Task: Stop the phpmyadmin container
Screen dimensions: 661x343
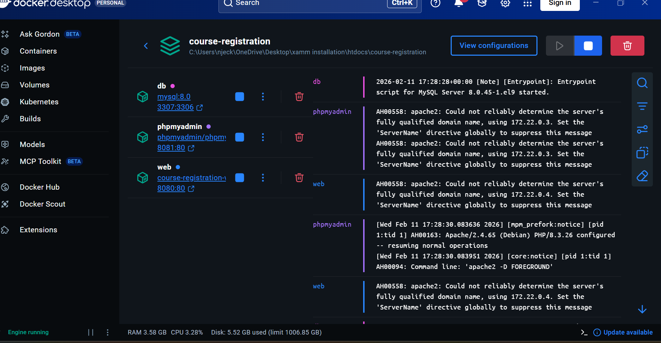Action: pos(240,137)
